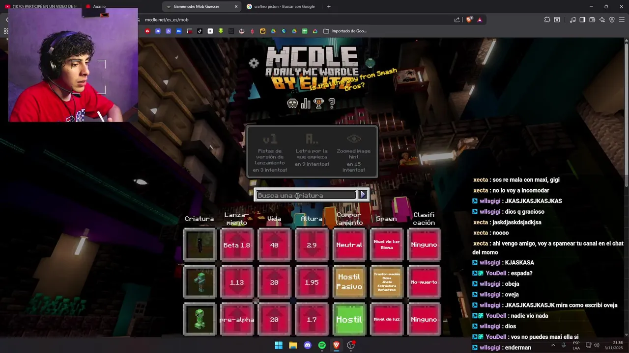Click the green 'Hostil' behavior cell
The image size is (629, 353).
click(x=349, y=319)
